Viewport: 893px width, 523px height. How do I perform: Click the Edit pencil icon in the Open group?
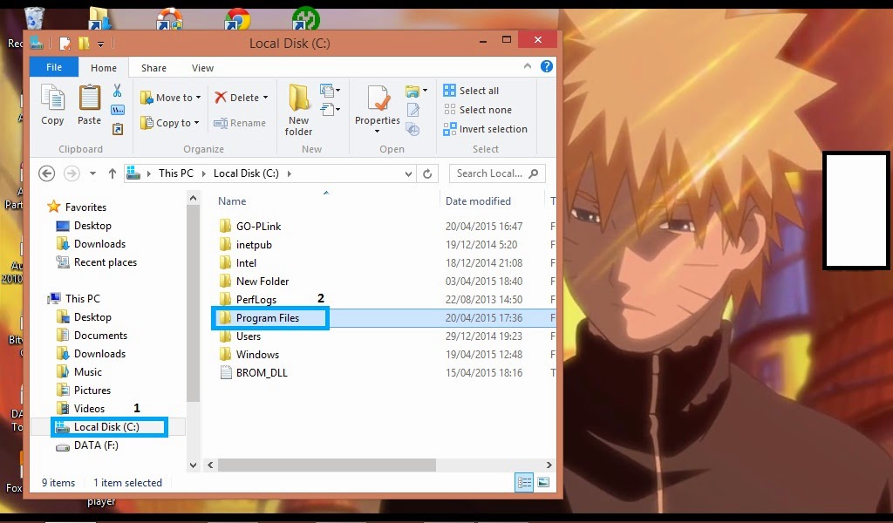pyautogui.click(x=412, y=109)
